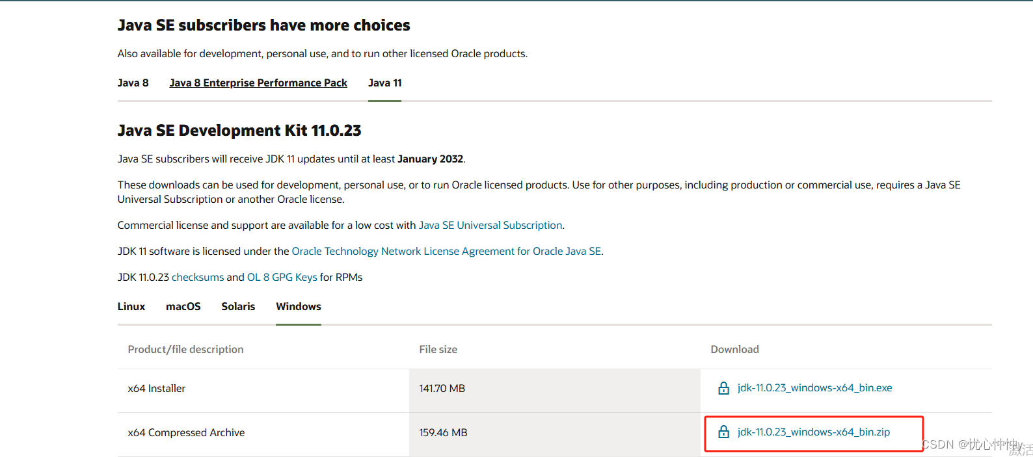Click the x64 Compressed Archive row description
Viewport: 1033px width, 457px height.
tap(186, 433)
